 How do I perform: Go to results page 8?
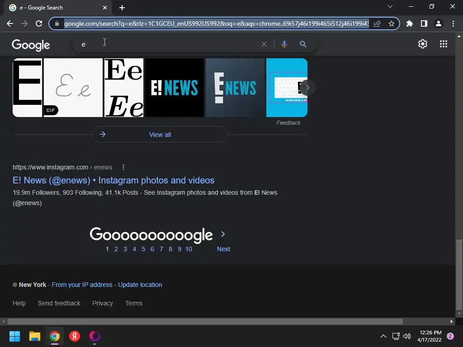[x=170, y=249]
